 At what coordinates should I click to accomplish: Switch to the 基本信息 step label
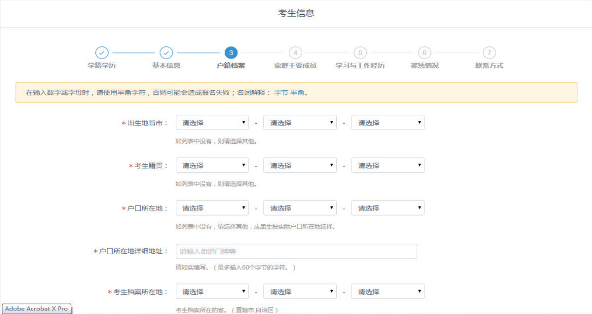coord(166,66)
